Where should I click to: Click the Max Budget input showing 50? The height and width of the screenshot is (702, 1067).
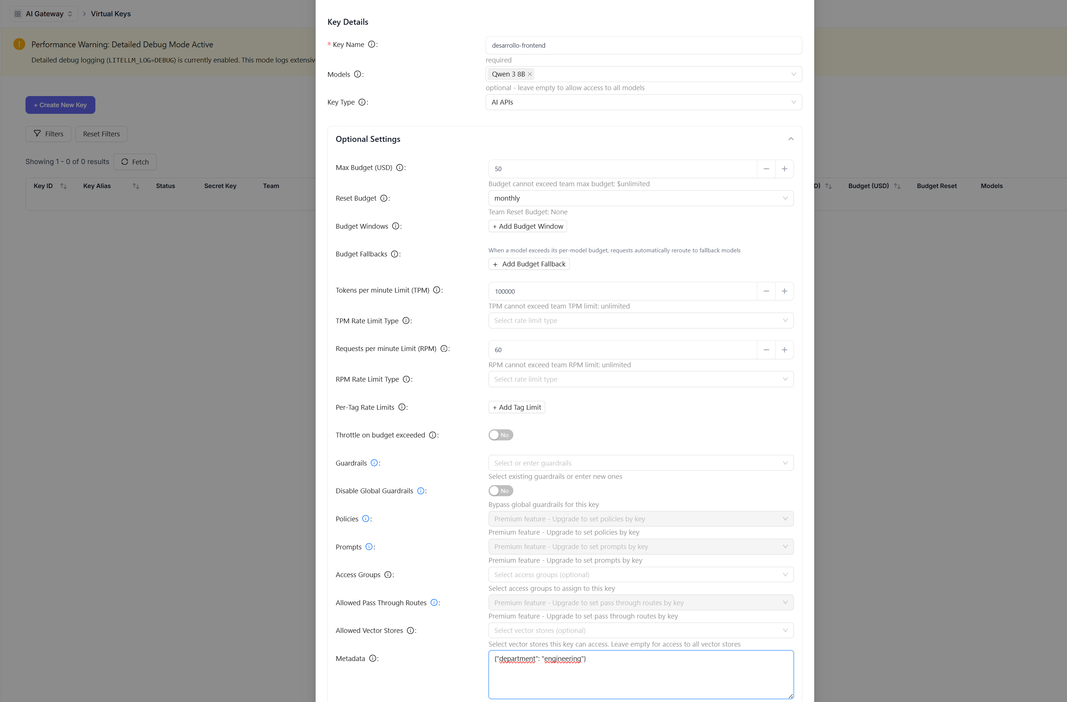click(623, 169)
